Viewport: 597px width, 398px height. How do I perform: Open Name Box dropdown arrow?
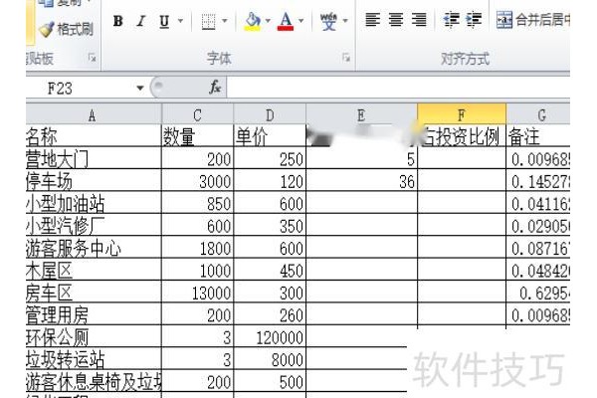pyautogui.click(x=140, y=89)
